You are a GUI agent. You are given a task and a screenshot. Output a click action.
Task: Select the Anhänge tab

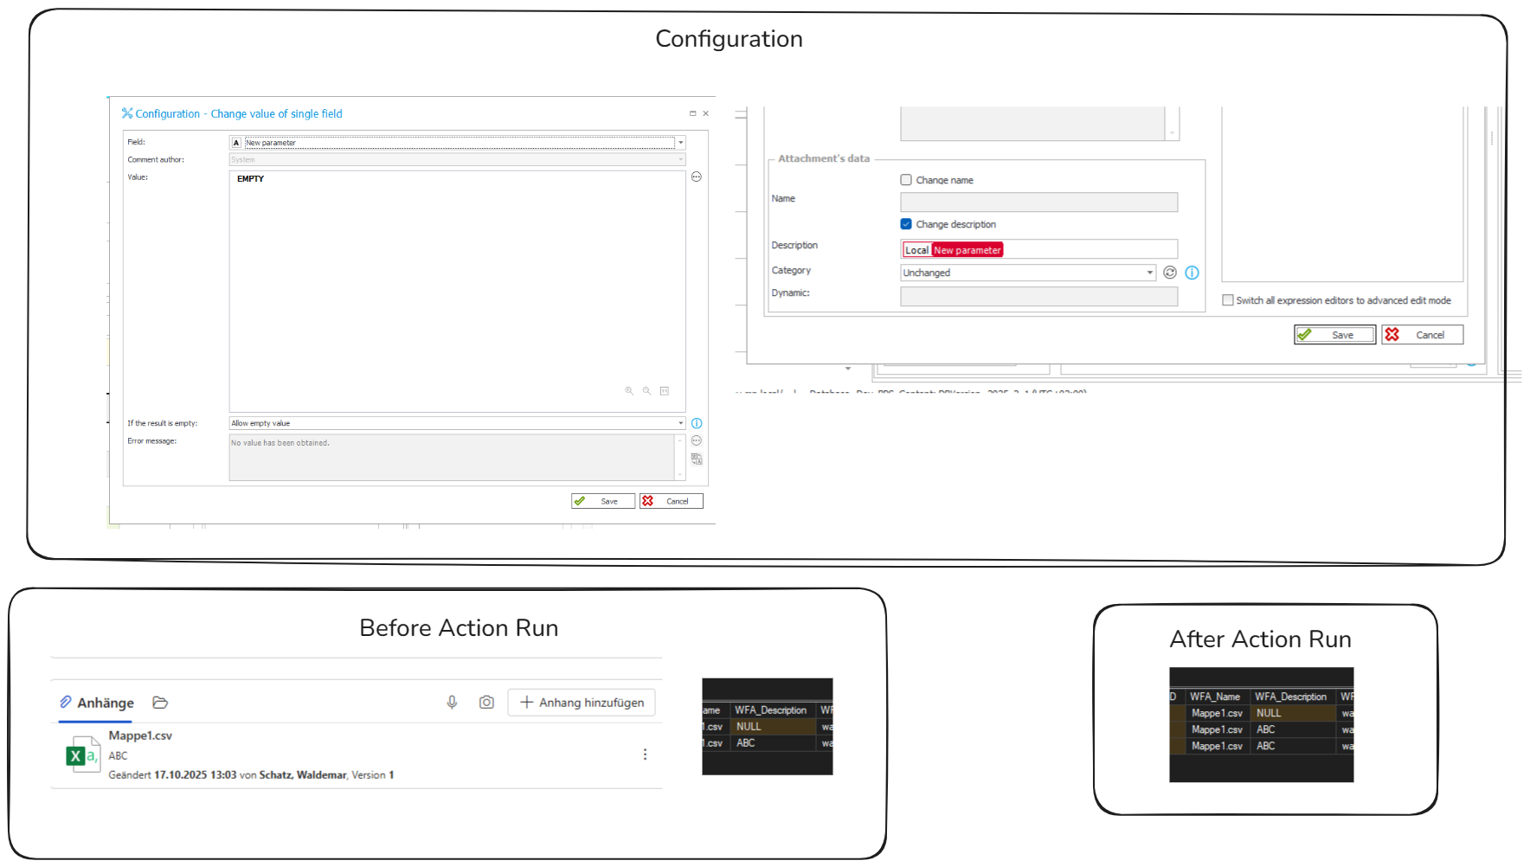[96, 703]
